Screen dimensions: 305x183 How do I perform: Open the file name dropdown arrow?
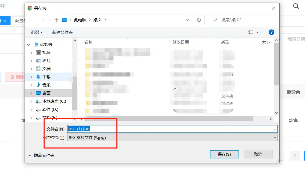point(275,129)
